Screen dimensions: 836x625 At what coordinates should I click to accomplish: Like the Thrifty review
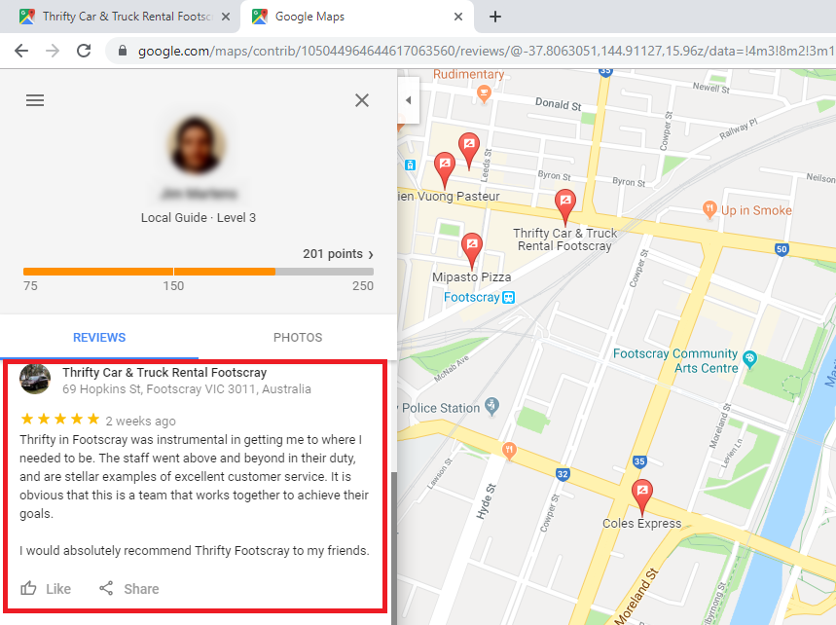46,589
